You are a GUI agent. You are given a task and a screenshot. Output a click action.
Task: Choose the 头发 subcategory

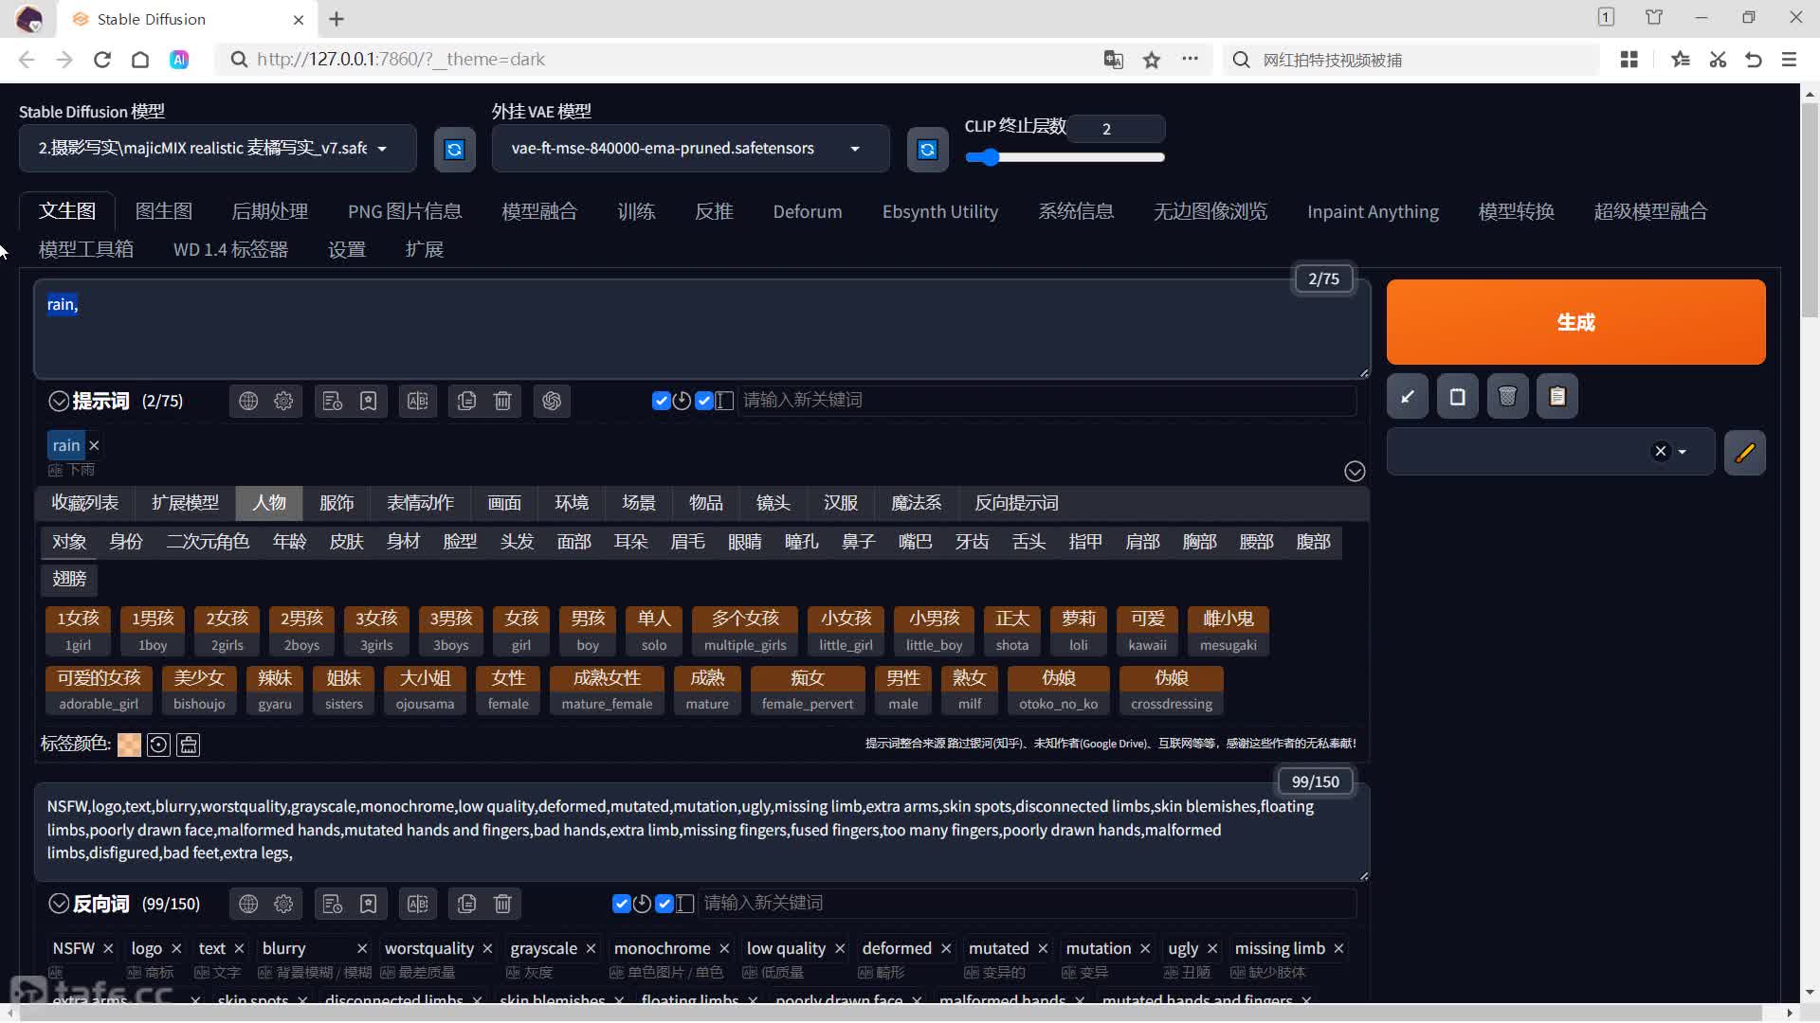point(518,542)
